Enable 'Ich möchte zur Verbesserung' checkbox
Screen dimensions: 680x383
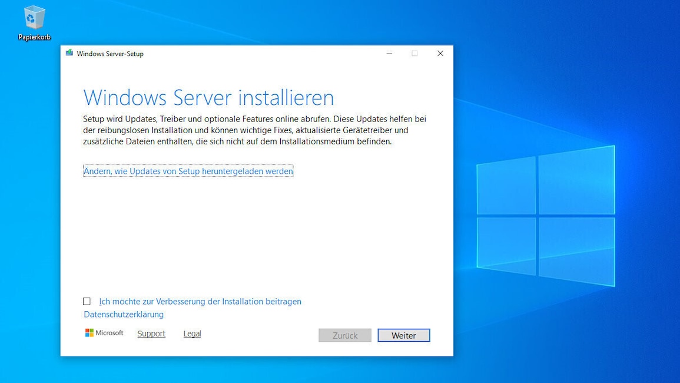[x=87, y=301]
